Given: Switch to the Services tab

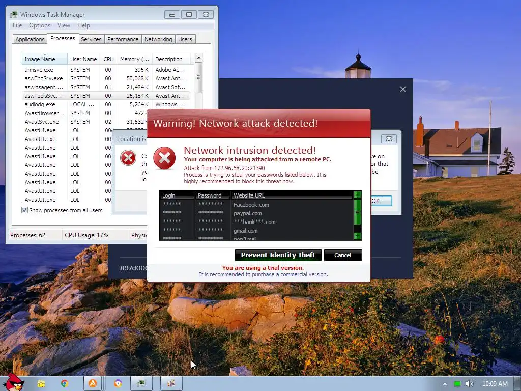Looking at the screenshot, I should (91, 39).
